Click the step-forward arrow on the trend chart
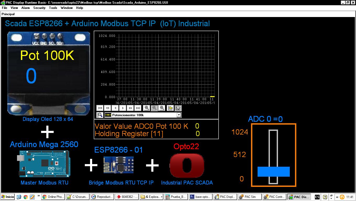The height and width of the screenshot is (201, 356). click(x=123, y=108)
